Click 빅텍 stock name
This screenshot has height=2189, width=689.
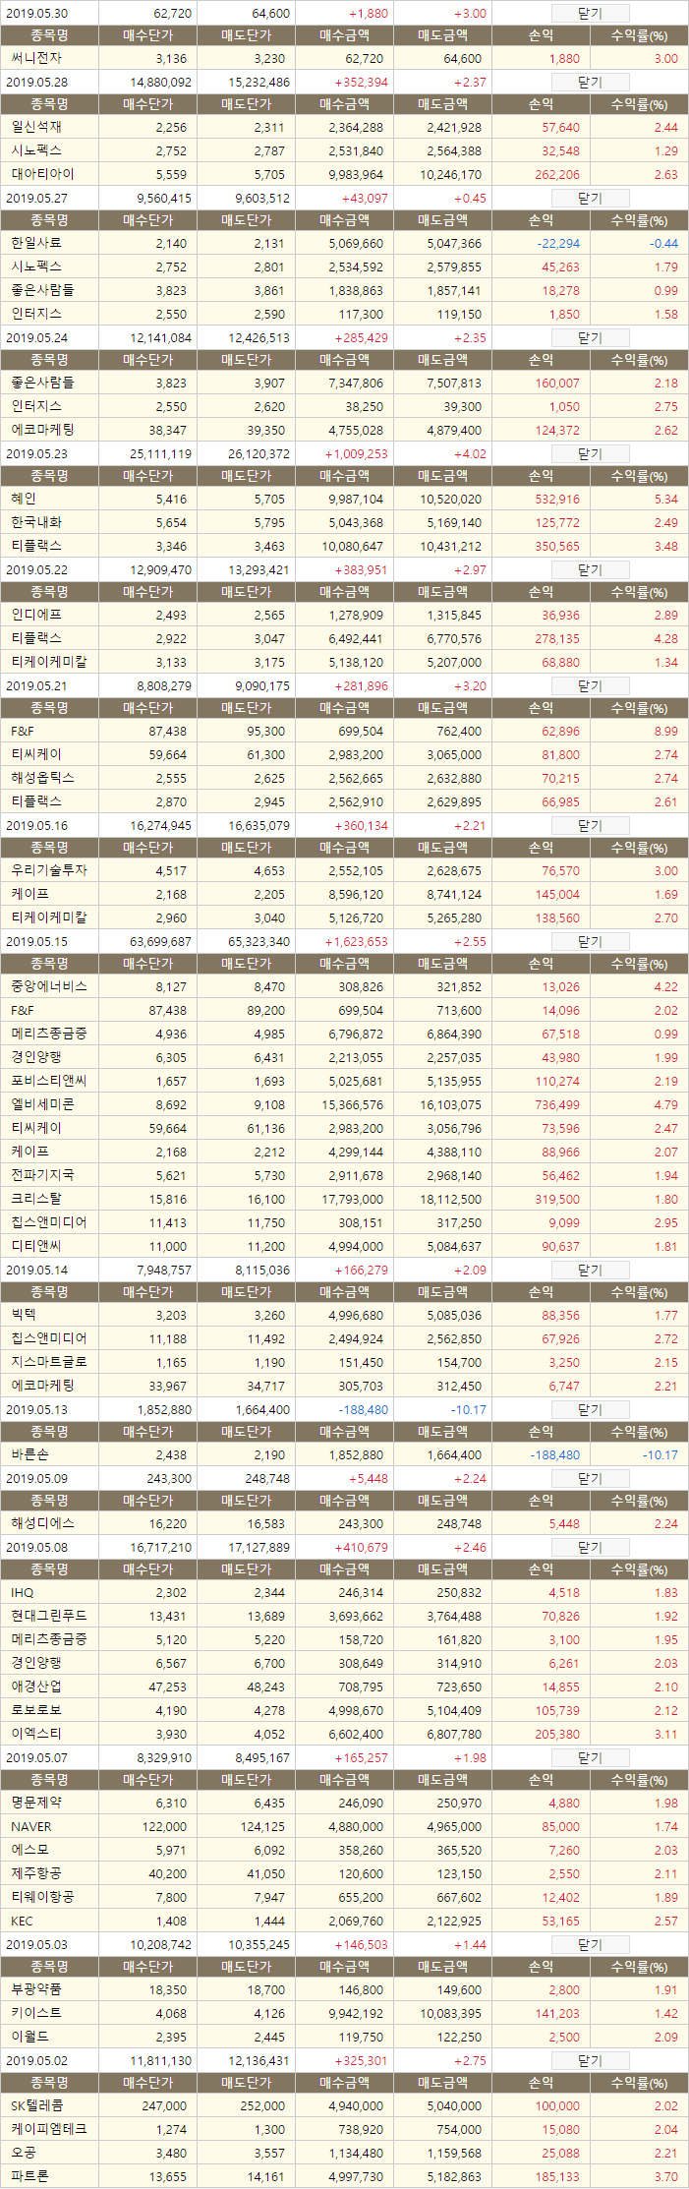point(23,1315)
